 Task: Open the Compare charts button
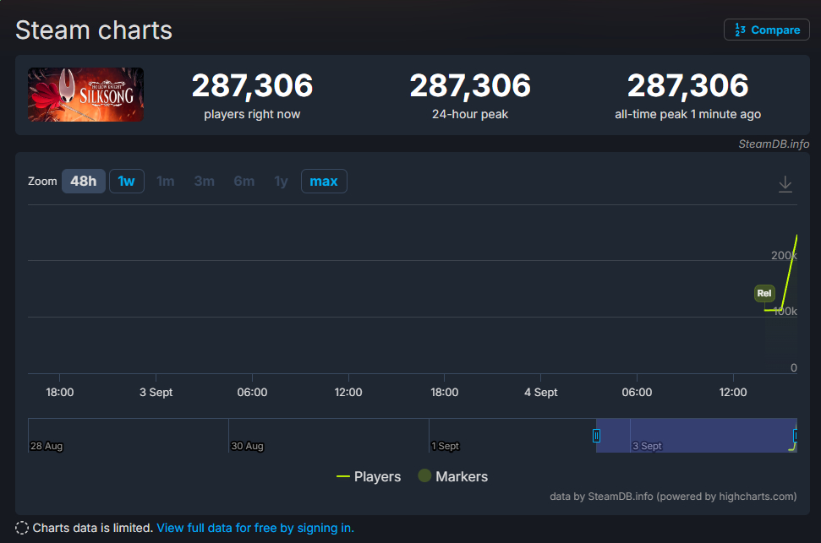[x=767, y=30]
